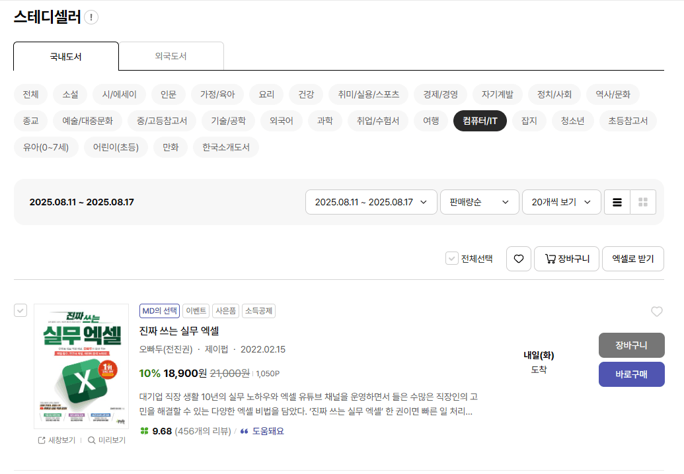Open the 진짜 쓰는 실무 엑셀 title link
The width and height of the screenshot is (684, 474).
point(179,331)
